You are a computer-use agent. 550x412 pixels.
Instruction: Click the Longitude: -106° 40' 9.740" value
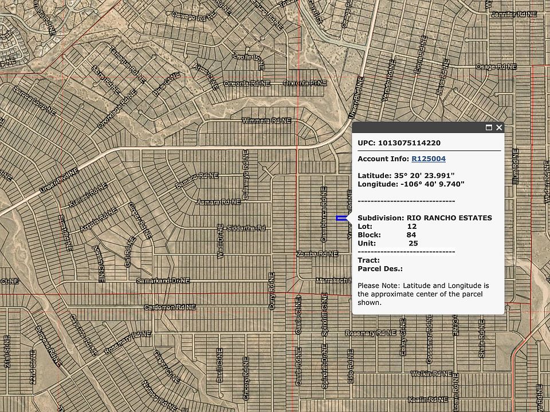(x=411, y=184)
